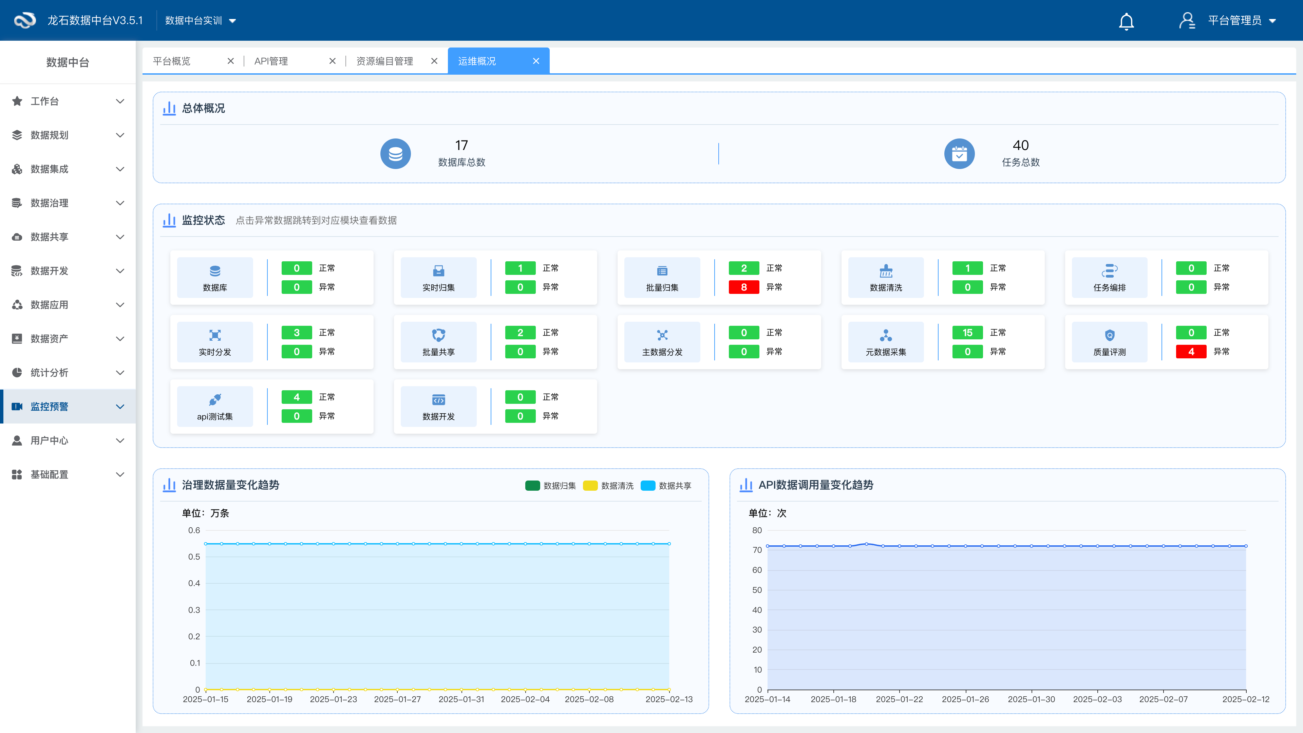Open the 任务编排 monitor card icon
Image resolution: width=1303 pixels, height=733 pixels.
[x=1109, y=271]
